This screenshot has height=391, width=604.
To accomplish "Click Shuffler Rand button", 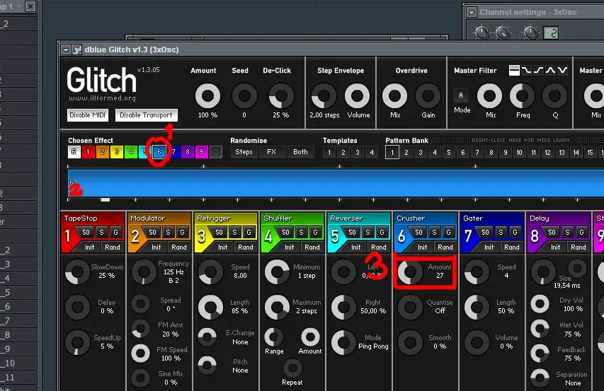I will 312,247.
